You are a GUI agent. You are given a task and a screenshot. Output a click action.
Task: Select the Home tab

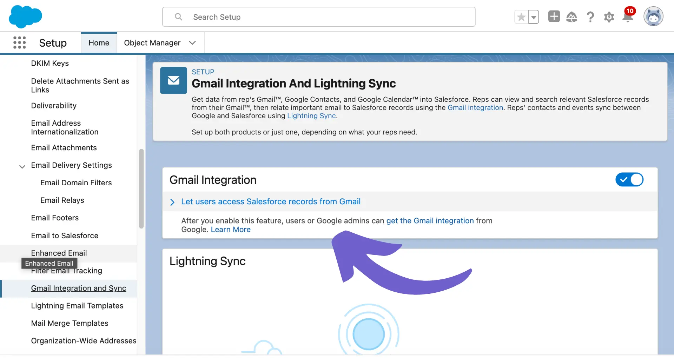click(x=99, y=43)
